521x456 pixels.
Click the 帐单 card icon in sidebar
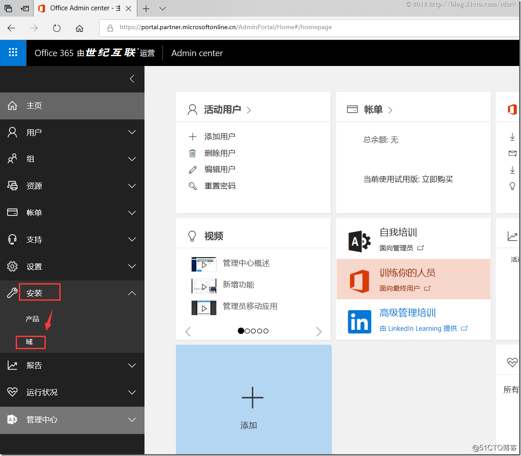[12, 212]
